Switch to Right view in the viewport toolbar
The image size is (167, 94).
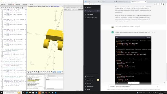click(x=41, y=72)
